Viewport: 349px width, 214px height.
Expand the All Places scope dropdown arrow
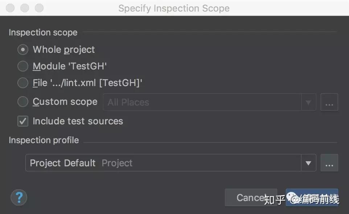[308, 102]
